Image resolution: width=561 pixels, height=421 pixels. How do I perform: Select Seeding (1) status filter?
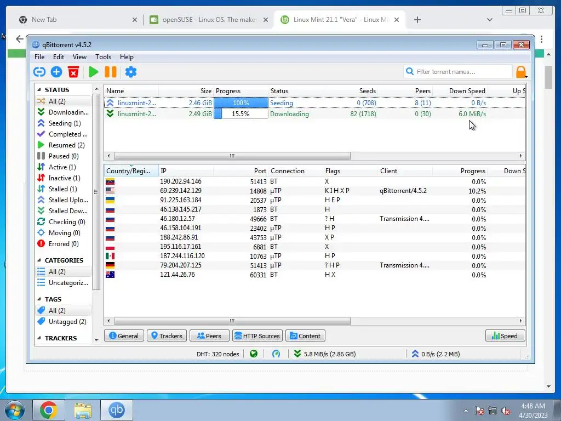[63, 123]
